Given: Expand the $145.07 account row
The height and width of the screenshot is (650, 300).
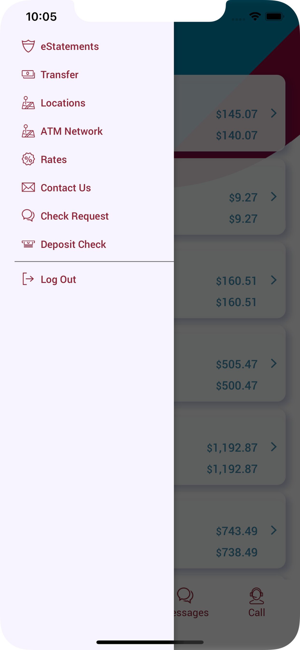Looking at the screenshot, I should (273, 114).
